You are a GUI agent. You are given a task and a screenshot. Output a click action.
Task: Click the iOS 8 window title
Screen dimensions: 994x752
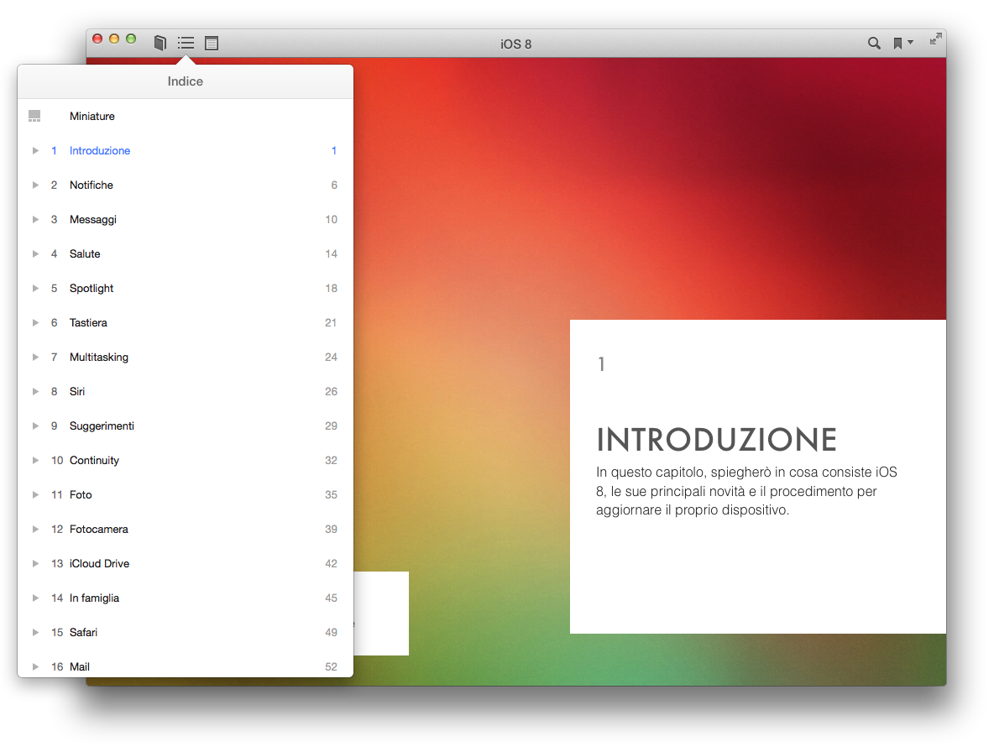click(x=516, y=44)
